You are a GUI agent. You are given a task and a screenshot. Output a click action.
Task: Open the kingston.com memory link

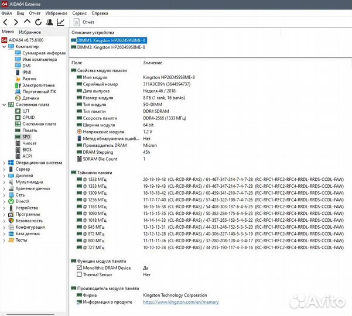coord(180,302)
